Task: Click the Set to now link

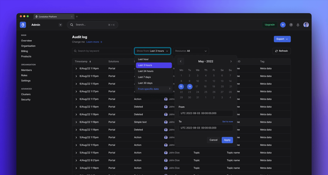Action: (228, 122)
